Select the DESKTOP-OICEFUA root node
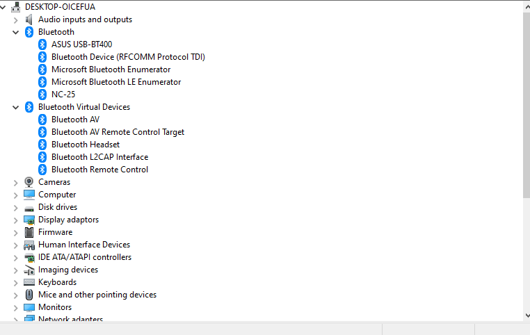The width and height of the screenshot is (530, 335). pyautogui.click(x=60, y=7)
